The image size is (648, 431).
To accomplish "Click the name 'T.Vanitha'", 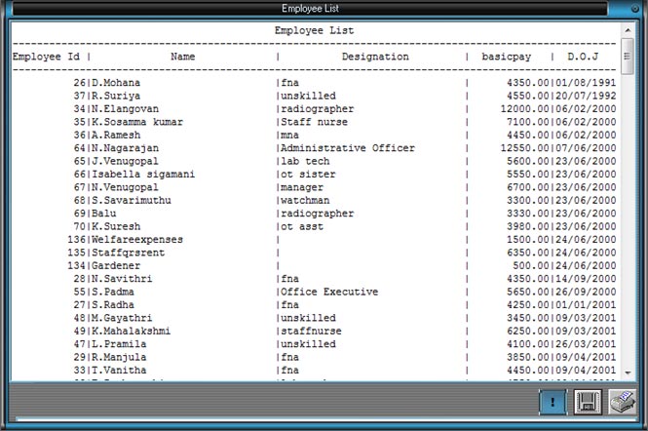I will click(x=119, y=371).
